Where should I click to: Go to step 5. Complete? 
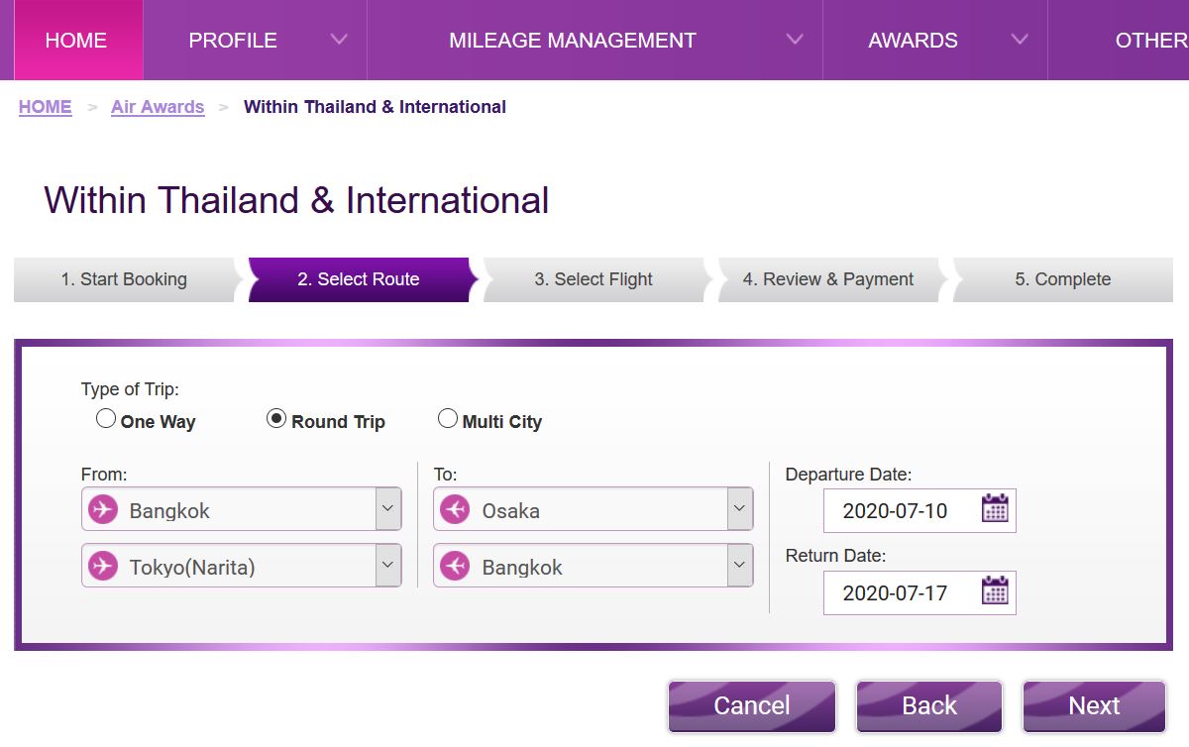tap(1063, 279)
